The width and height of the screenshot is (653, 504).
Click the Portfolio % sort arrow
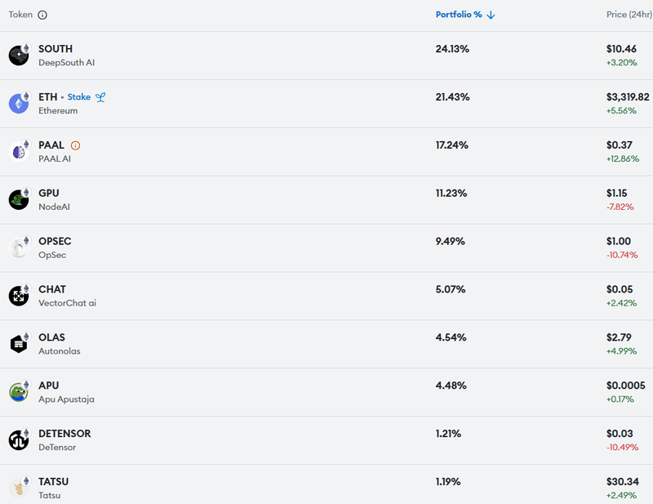coord(491,15)
